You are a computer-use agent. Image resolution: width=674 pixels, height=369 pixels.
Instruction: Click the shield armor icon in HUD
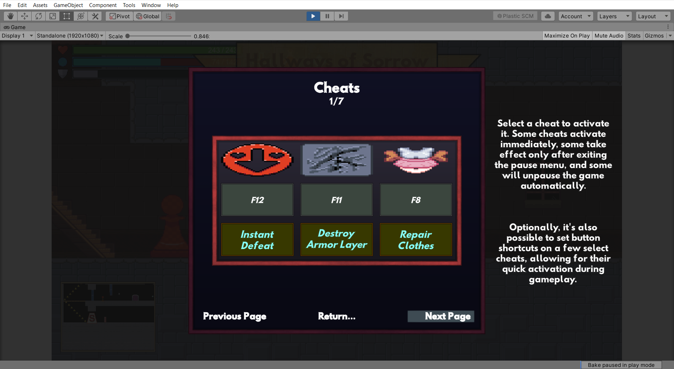pyautogui.click(x=63, y=73)
